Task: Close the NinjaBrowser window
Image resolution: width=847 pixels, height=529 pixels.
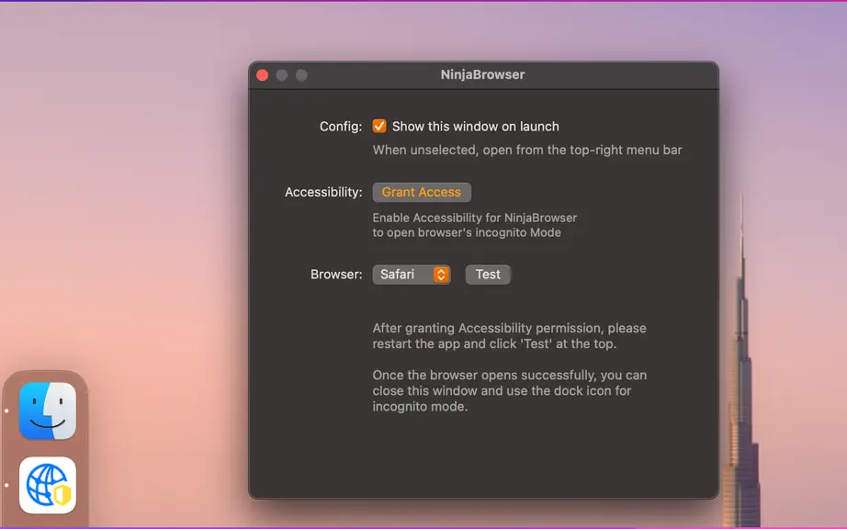Action: [x=263, y=75]
